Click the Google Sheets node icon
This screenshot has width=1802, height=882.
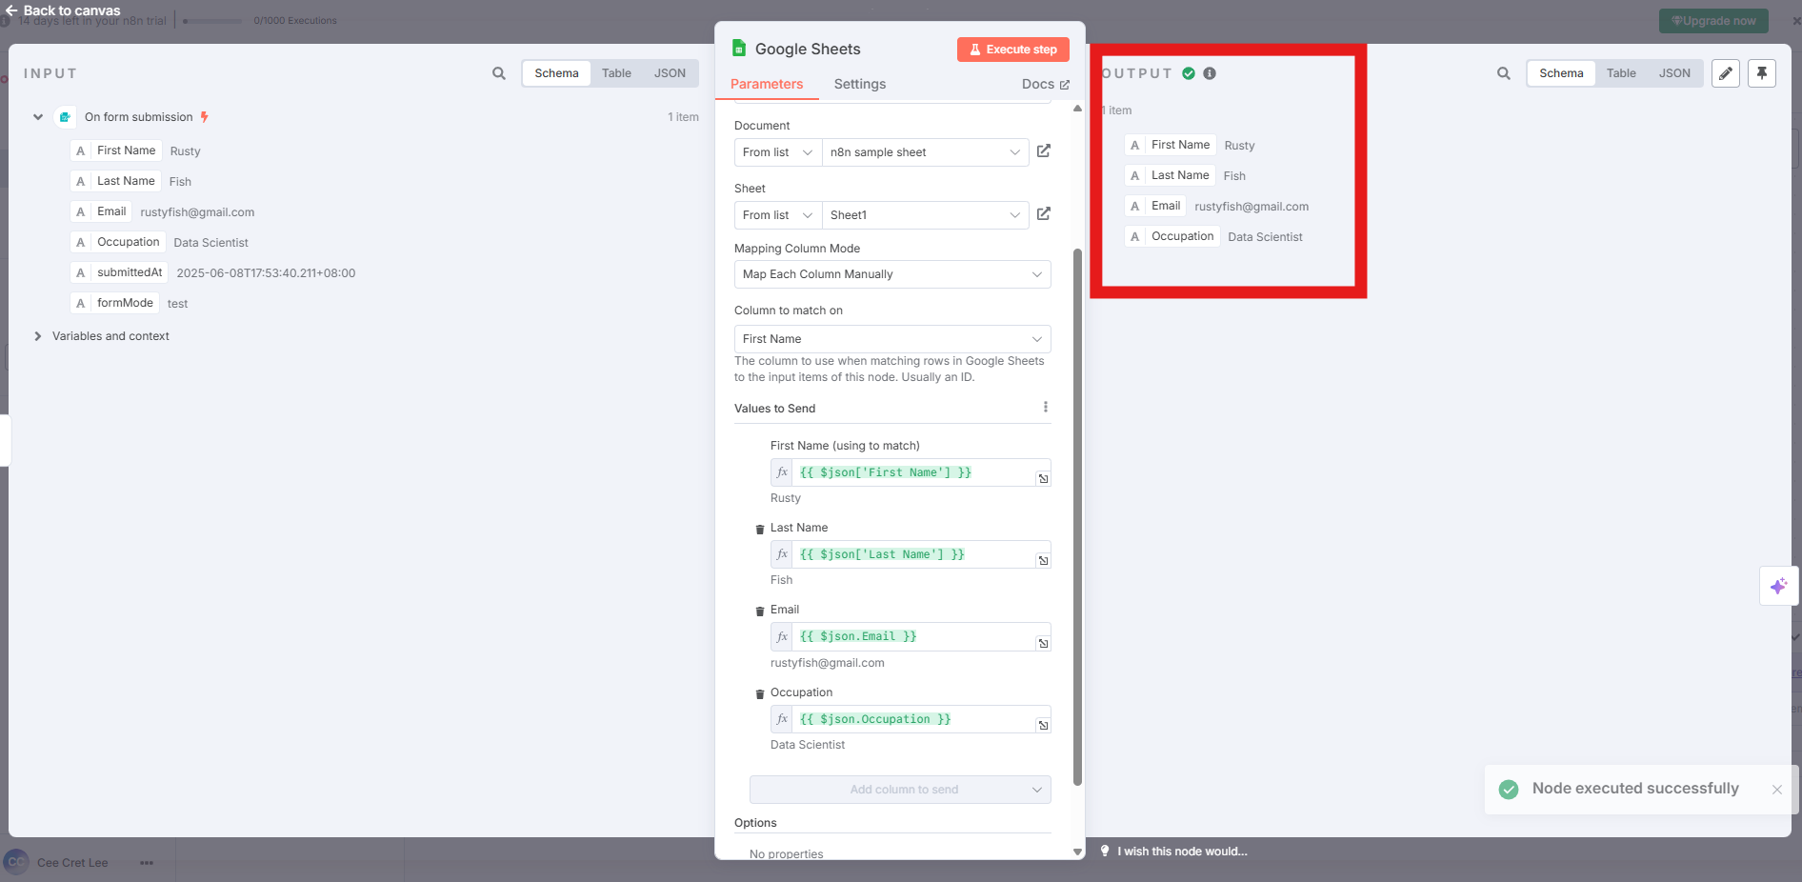tap(738, 49)
